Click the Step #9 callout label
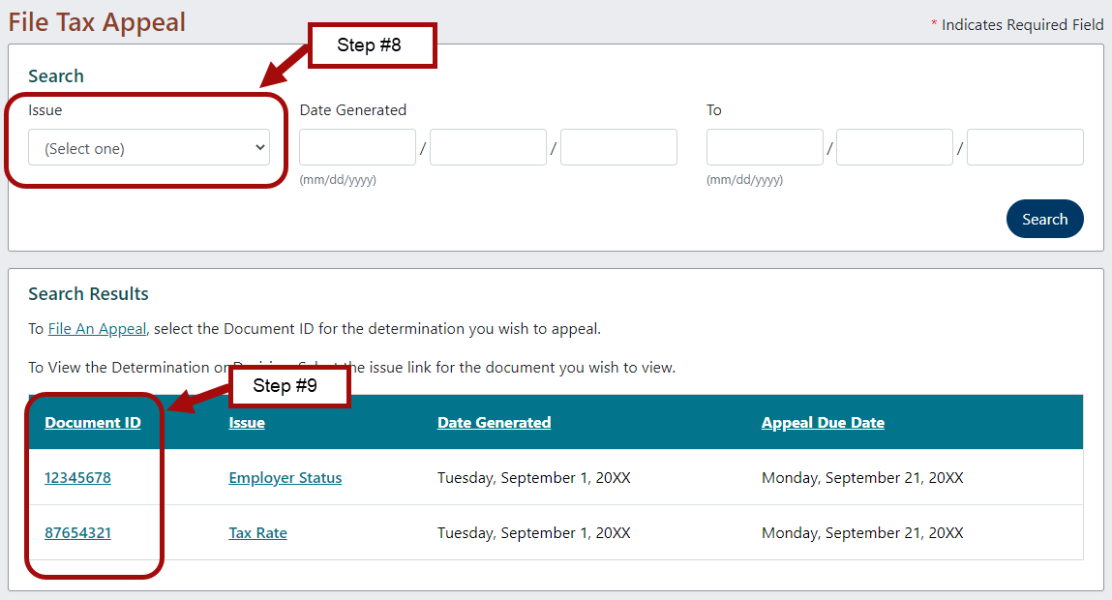 [x=286, y=386]
